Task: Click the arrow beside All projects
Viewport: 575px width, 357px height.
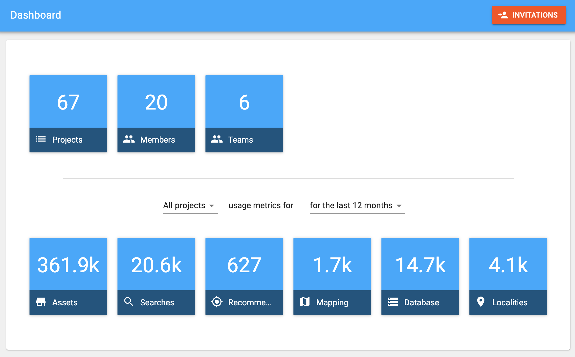Action: click(x=212, y=206)
